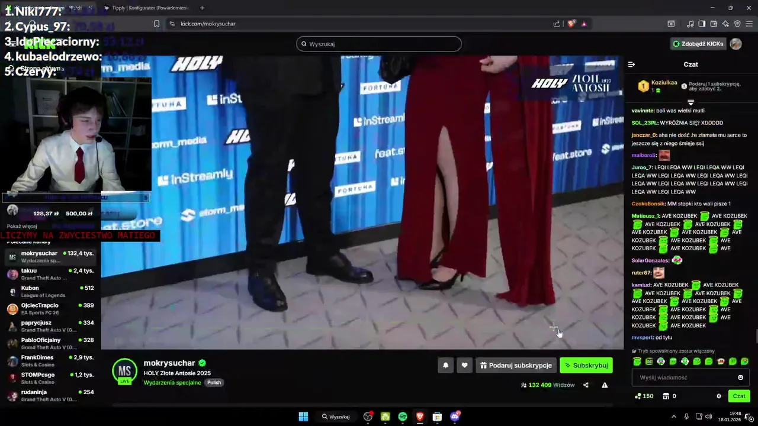Screen dimensions: 758x426
Task: Toggle the browser sidebar panel
Action: pos(702,24)
